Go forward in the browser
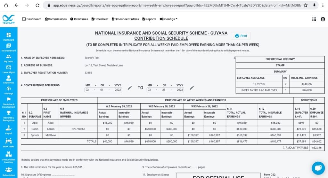Image resolution: width=328 pixels, height=178 pixels. (27, 5)
